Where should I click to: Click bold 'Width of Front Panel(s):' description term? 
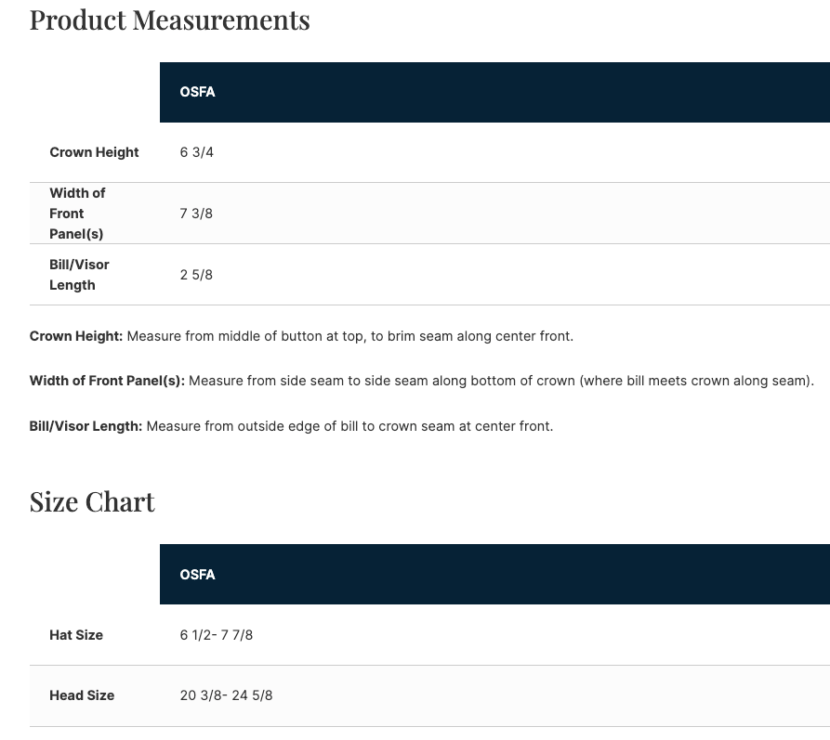click(x=107, y=381)
